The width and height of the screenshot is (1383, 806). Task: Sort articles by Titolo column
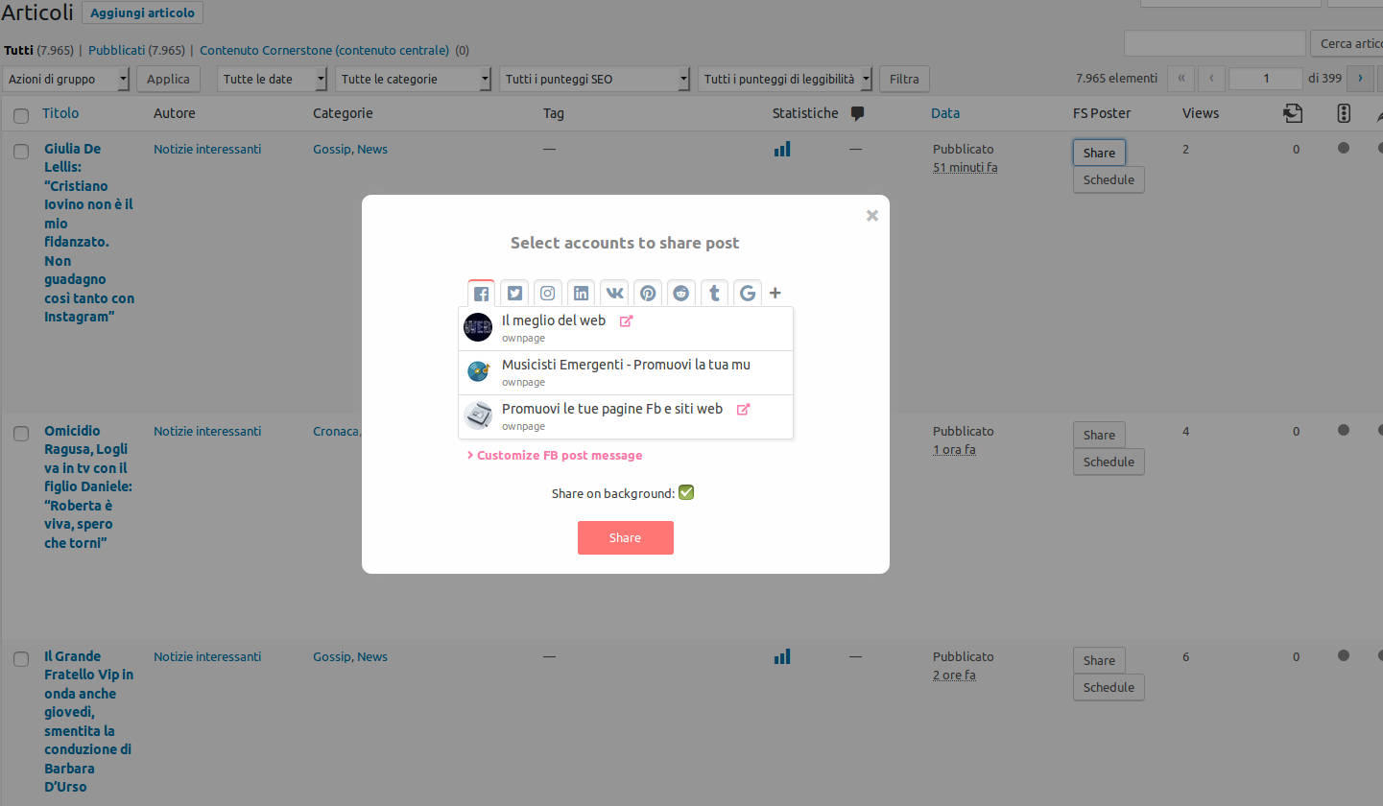(x=60, y=113)
